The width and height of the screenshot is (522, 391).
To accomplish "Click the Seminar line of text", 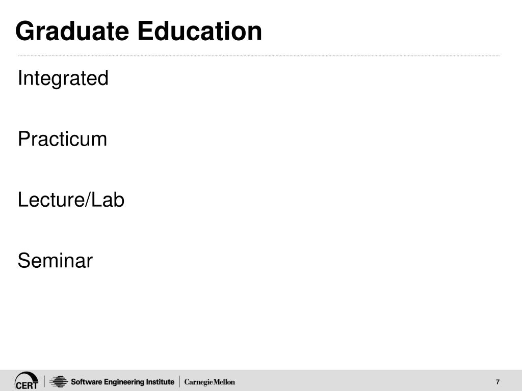I will click(55, 260).
